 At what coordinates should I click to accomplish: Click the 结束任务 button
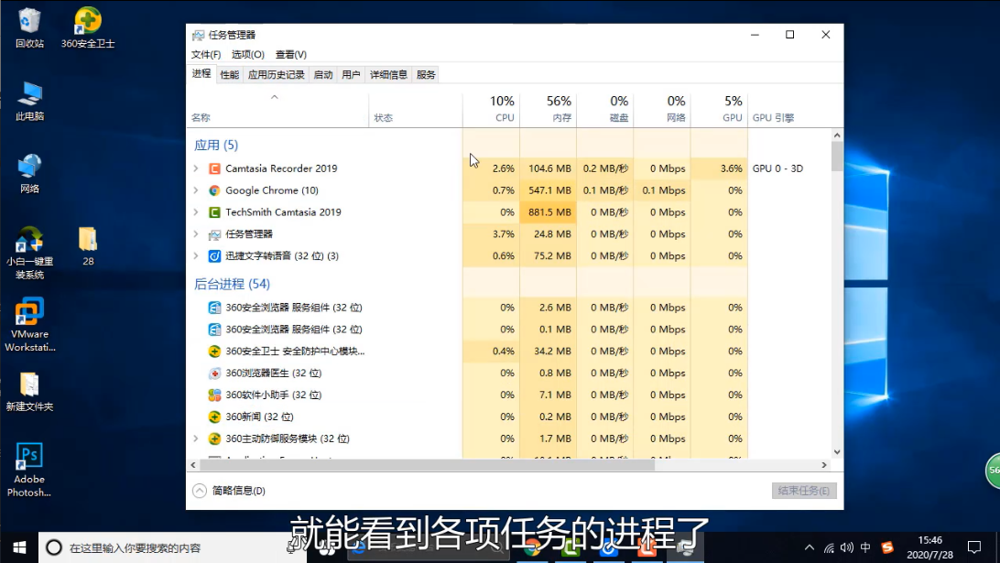pyautogui.click(x=804, y=491)
